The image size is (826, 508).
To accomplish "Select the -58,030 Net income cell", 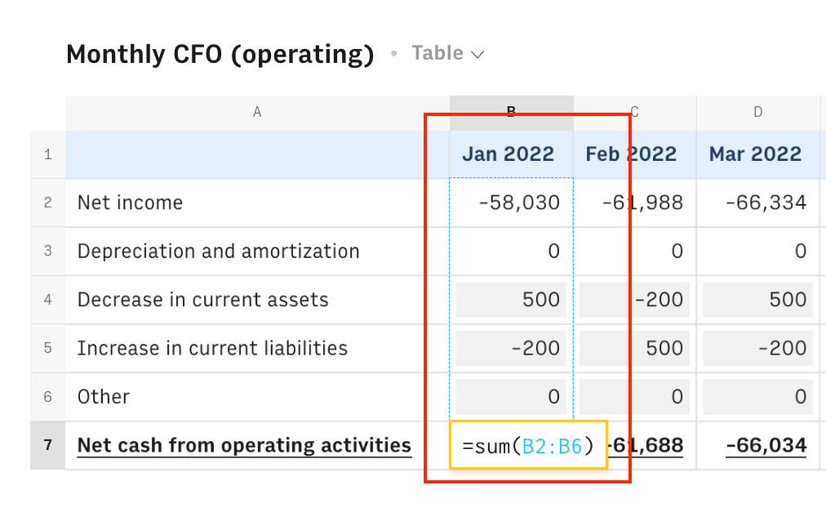I will point(518,203).
